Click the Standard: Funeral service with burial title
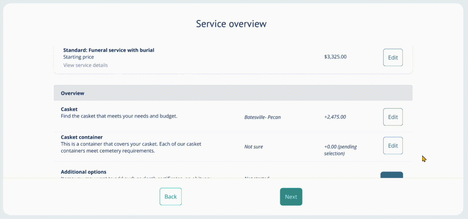 (x=109, y=50)
